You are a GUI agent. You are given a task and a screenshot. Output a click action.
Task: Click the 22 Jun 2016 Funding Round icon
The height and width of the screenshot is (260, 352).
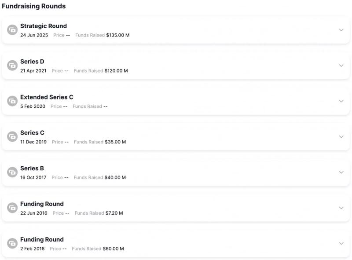pos(12,208)
